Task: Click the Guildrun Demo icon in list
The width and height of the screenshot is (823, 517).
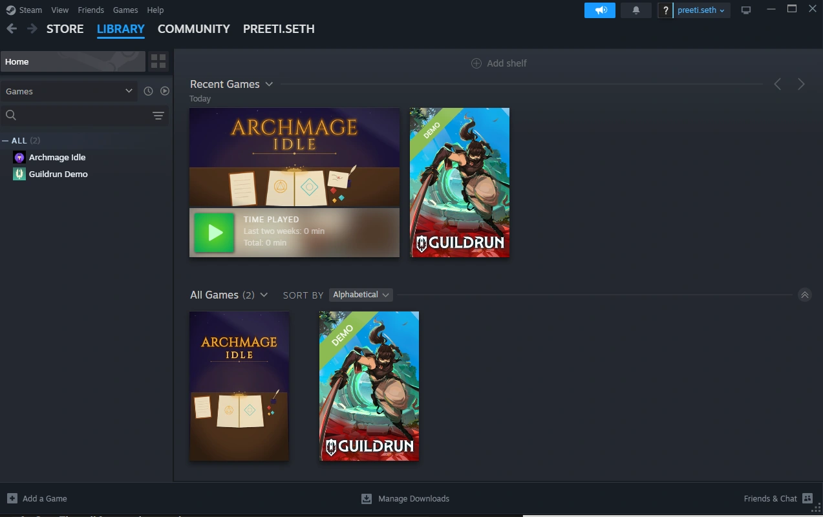Action: [19, 174]
